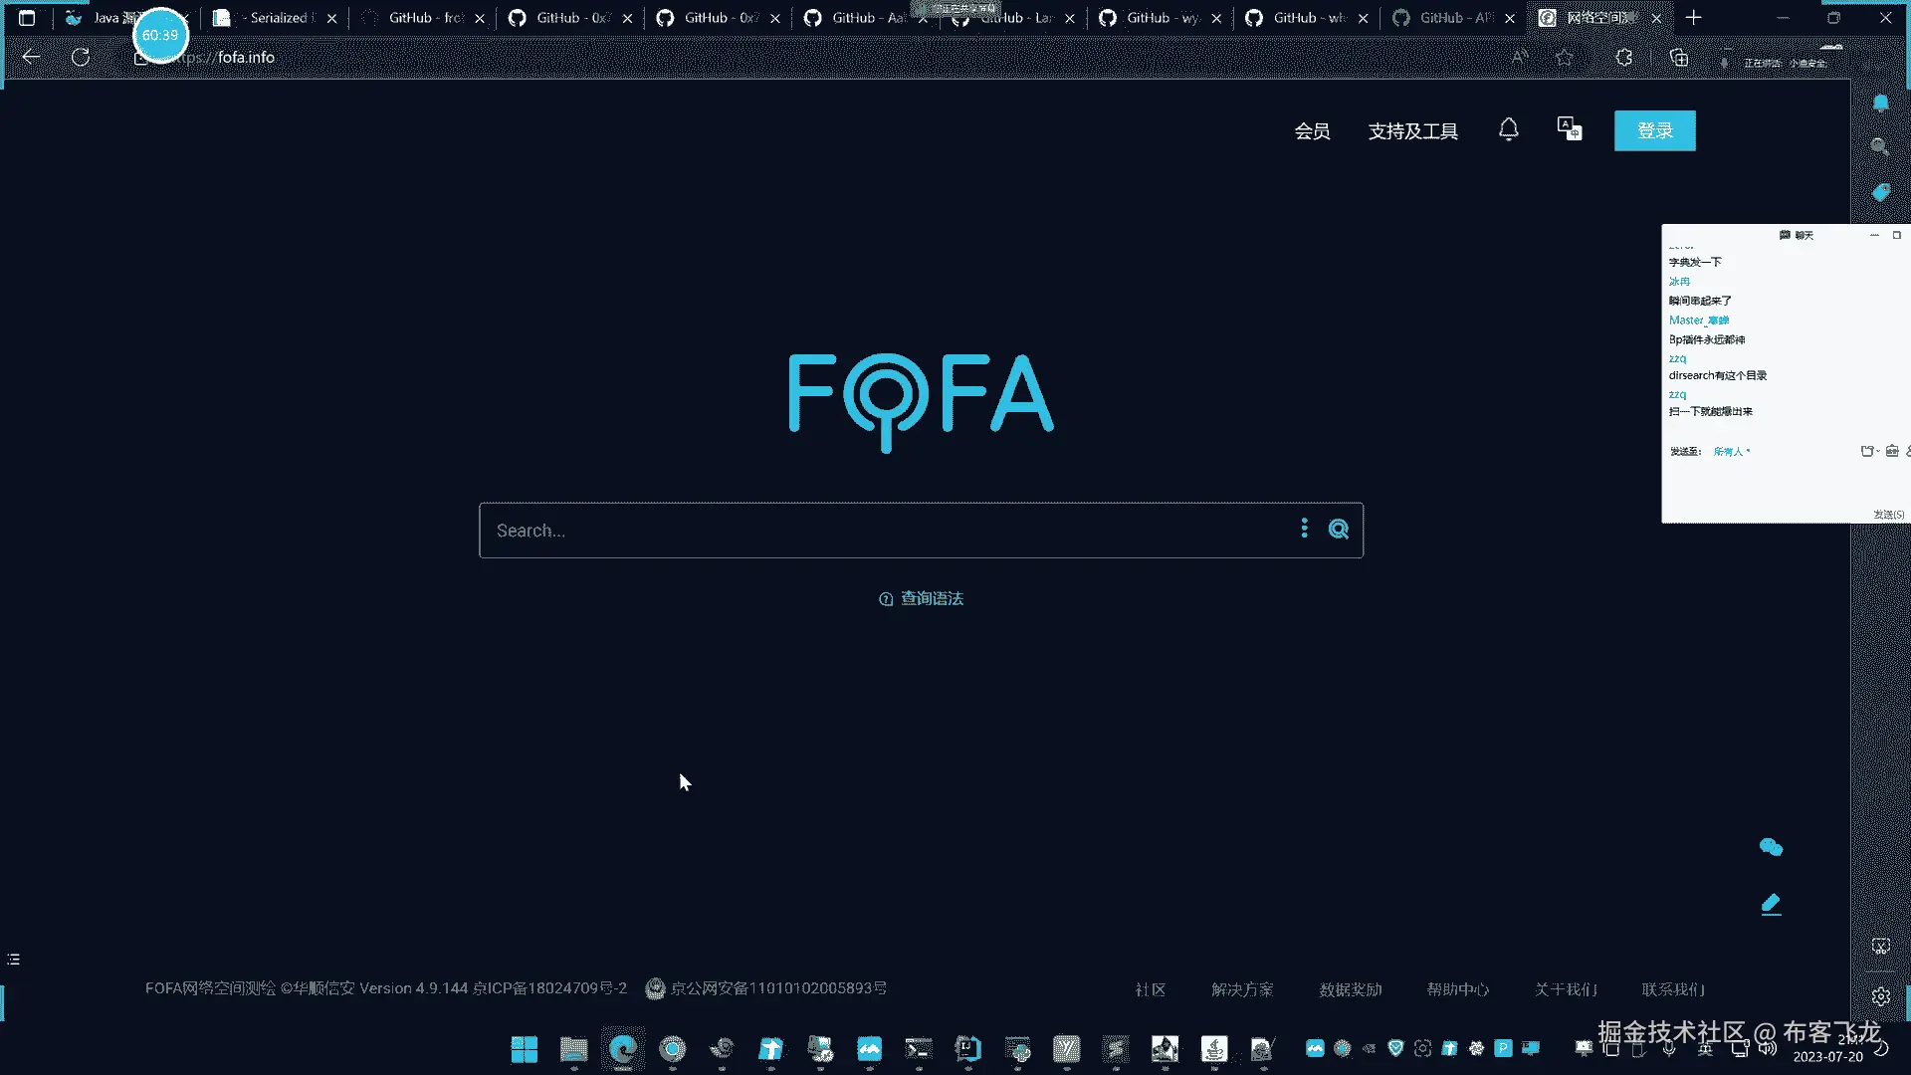Click the language translate icon in header
Screen dimensions: 1911x1075
[x=1569, y=129]
